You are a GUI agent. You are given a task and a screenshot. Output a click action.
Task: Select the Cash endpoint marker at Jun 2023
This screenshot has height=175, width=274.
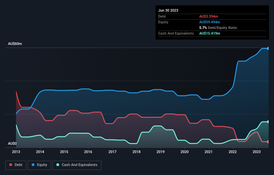coord(268,122)
